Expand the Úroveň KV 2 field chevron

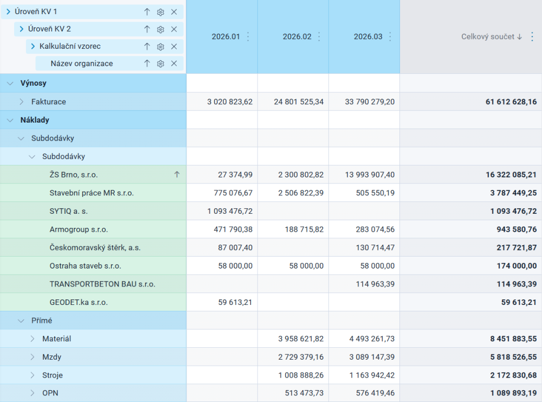tap(22, 29)
